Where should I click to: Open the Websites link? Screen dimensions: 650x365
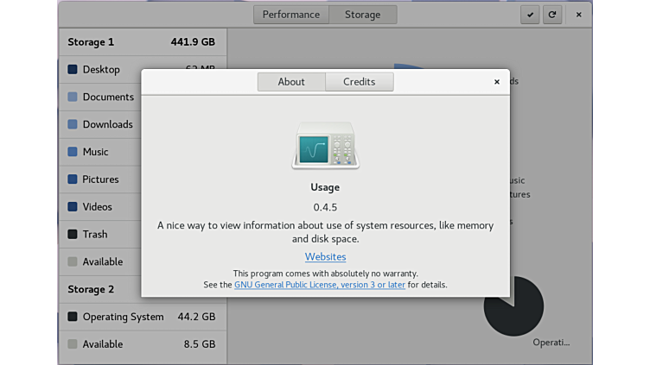[325, 257]
